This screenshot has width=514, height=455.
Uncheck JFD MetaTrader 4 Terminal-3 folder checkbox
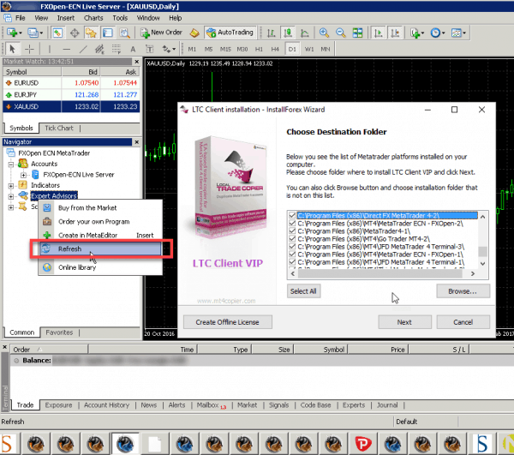pyautogui.click(x=292, y=247)
